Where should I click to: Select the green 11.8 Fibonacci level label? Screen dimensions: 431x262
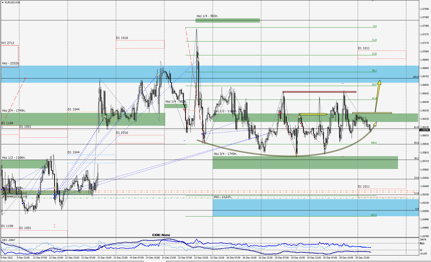(x=374, y=40)
